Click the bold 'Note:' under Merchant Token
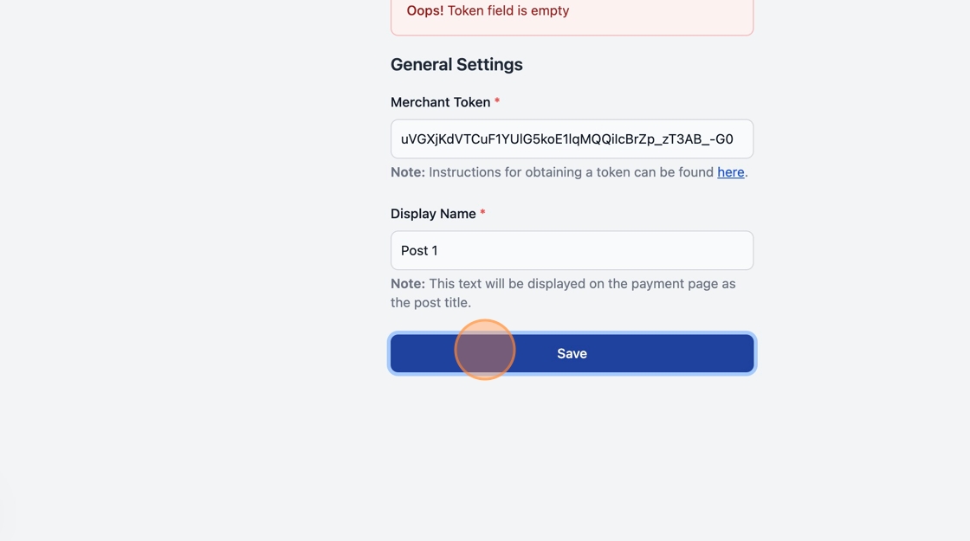The height and width of the screenshot is (541, 970). pos(408,172)
